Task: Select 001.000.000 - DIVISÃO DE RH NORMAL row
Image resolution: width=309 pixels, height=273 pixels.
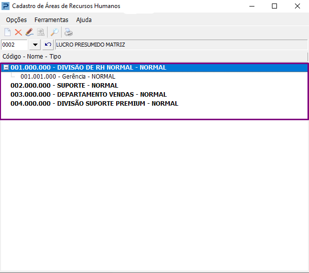Action: [x=154, y=68]
